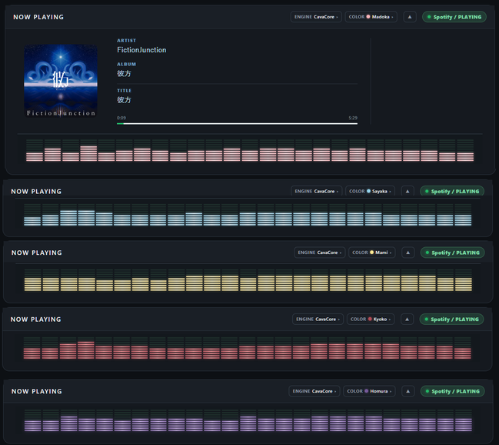Open COLOR Homura dropdown
The width and height of the screenshot is (499, 445).
tap(369, 391)
